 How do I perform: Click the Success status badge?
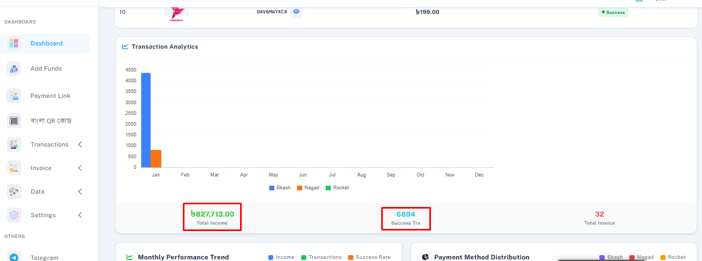point(613,12)
